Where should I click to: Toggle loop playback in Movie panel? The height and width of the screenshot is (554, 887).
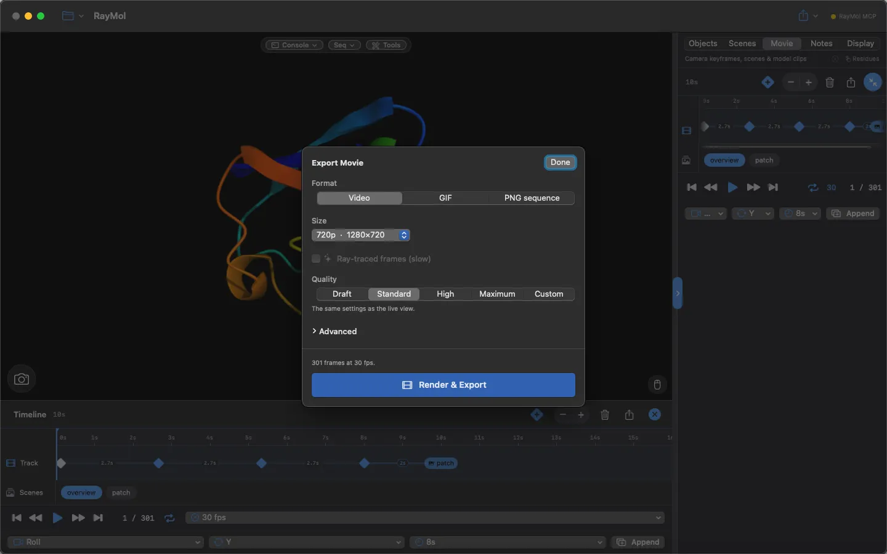click(x=813, y=188)
